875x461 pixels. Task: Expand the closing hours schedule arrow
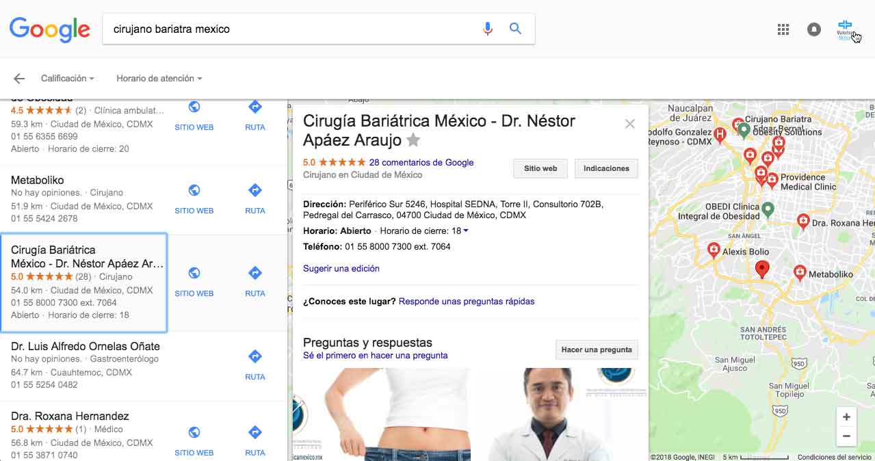tap(466, 231)
